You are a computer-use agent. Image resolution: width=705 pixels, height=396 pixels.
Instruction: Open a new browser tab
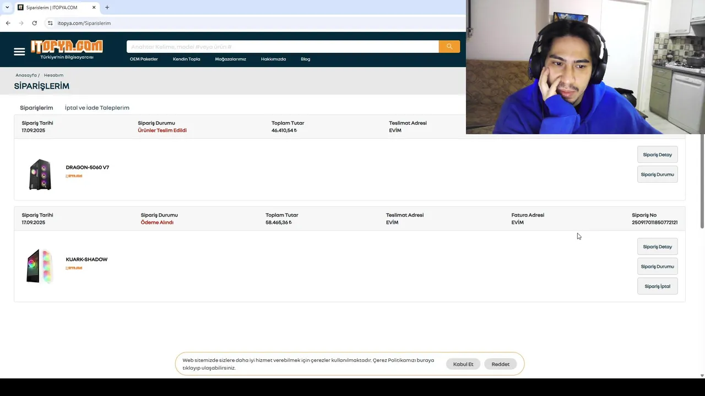pos(107,7)
